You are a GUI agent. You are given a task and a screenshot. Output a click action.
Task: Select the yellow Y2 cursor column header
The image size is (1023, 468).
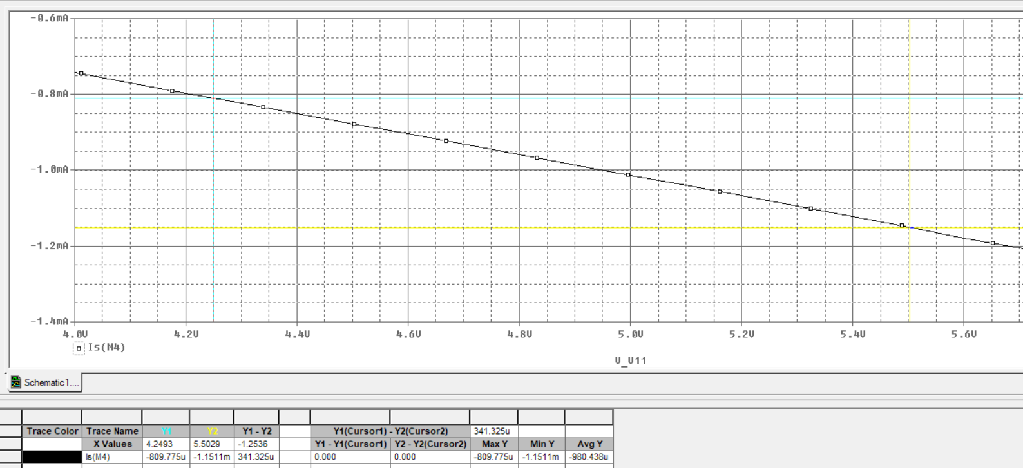[x=212, y=431]
